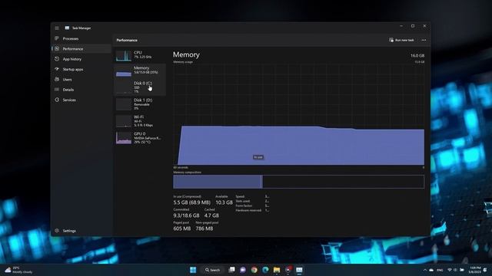492x276 pixels.
Task: Click the ENG language indicator
Action: point(440,270)
